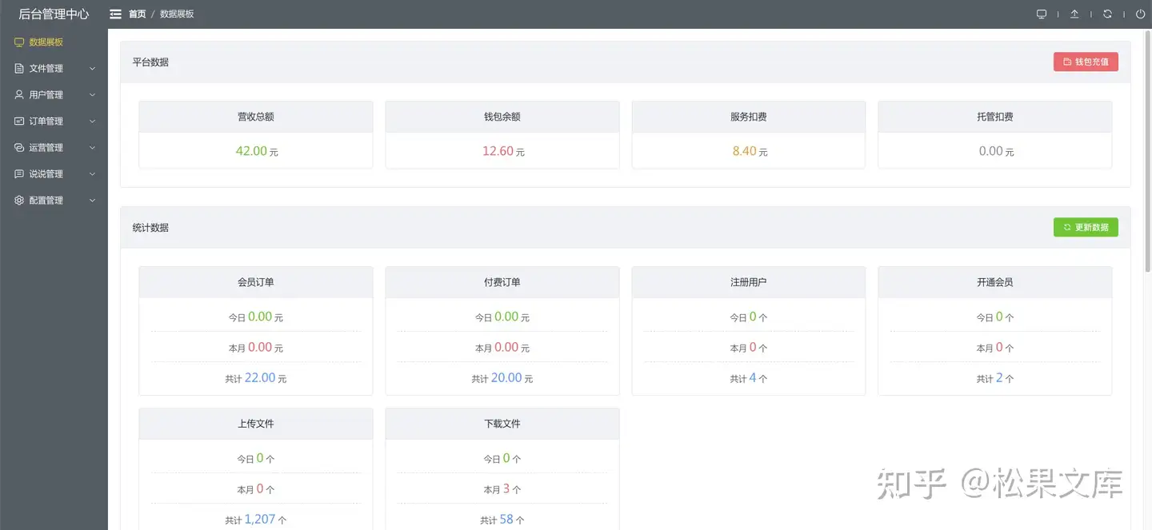Click the upload arrow icon in the header
1152x530 pixels.
click(1074, 14)
